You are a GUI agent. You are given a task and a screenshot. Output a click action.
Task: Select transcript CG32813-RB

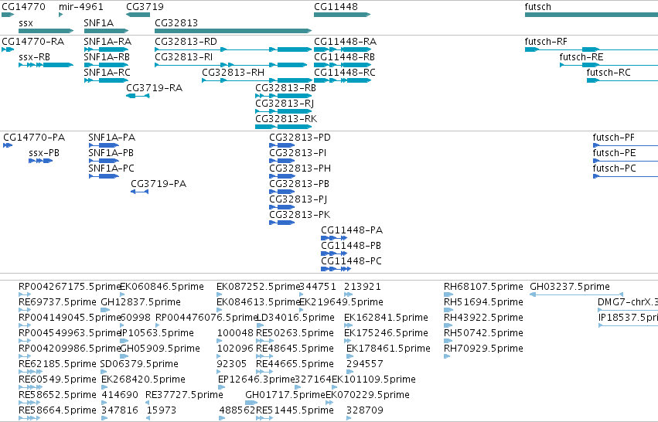pos(286,88)
